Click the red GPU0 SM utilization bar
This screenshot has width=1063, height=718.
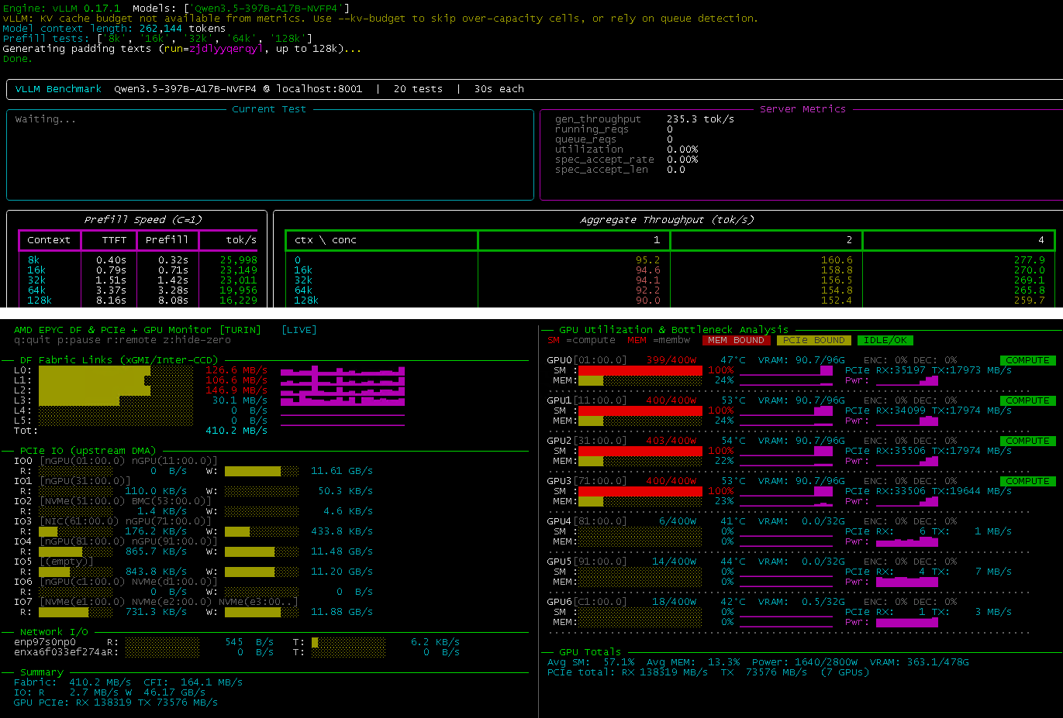(640, 370)
